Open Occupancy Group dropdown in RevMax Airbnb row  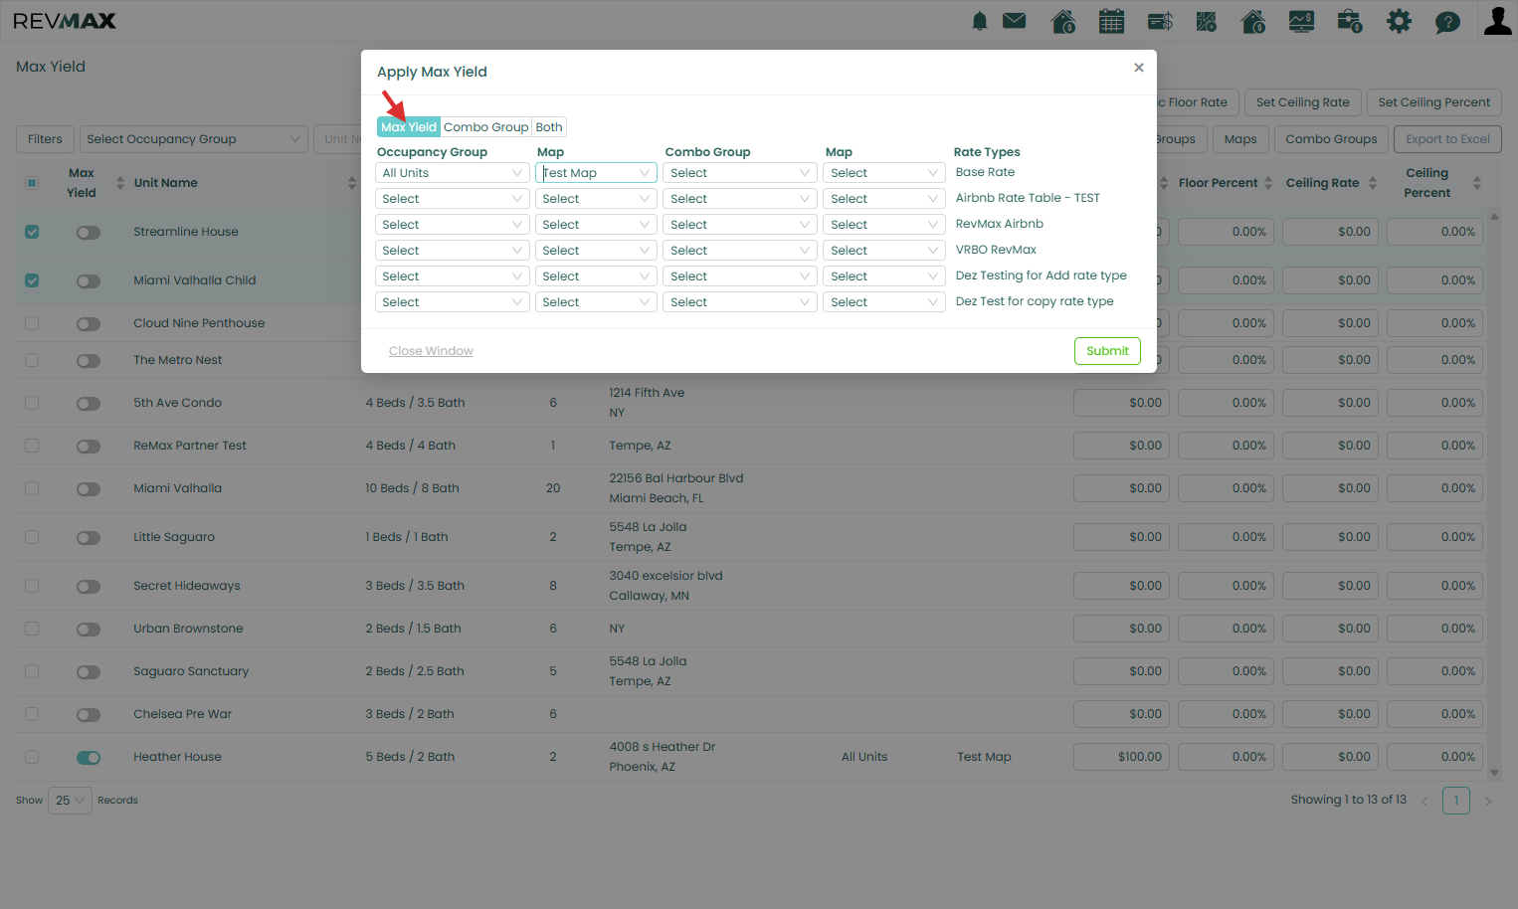click(452, 225)
